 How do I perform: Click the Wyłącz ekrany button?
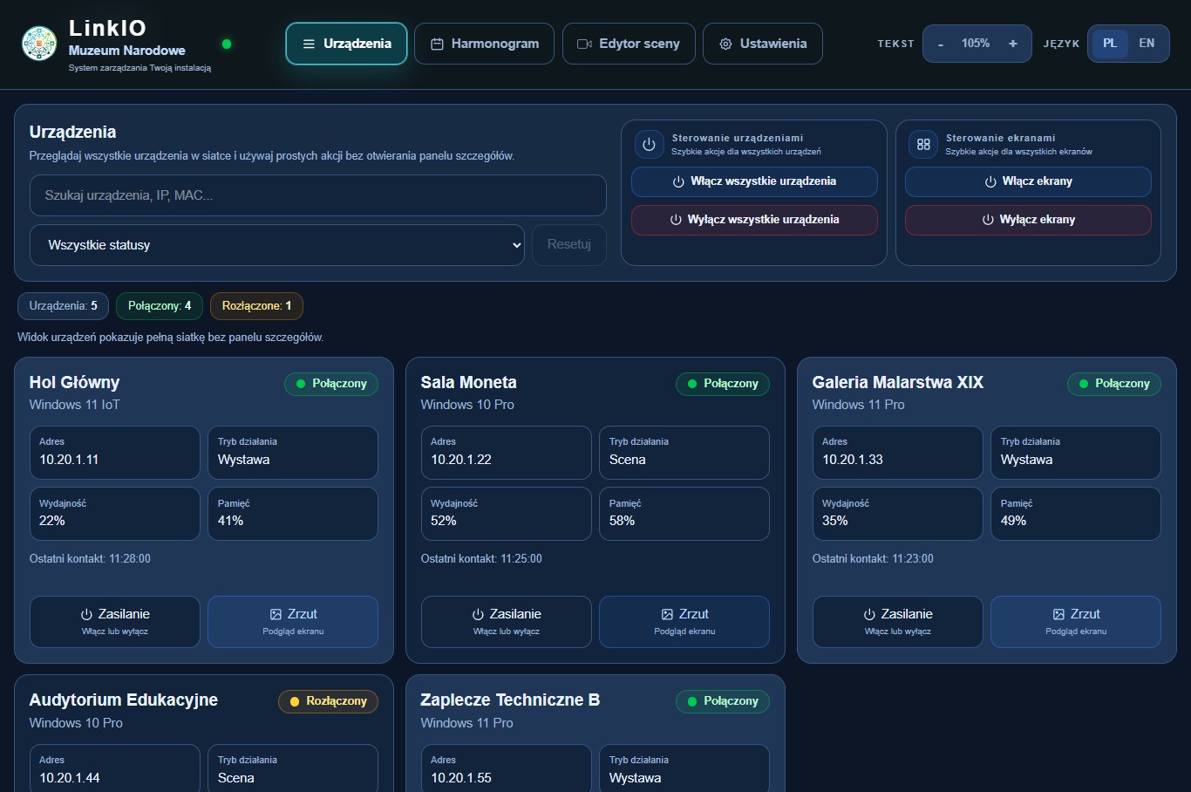coord(1028,220)
